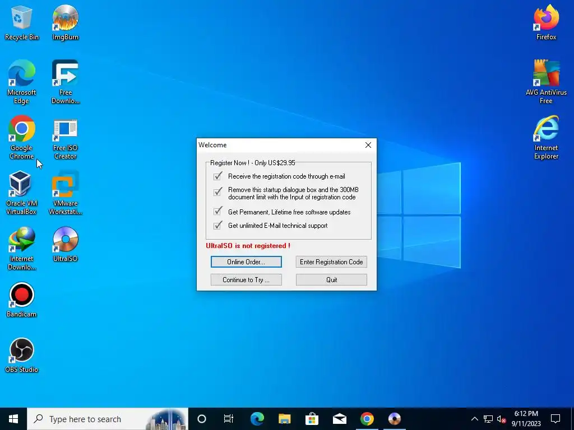
Task: Select the UltraISO desktop icon
Action: (x=65, y=244)
